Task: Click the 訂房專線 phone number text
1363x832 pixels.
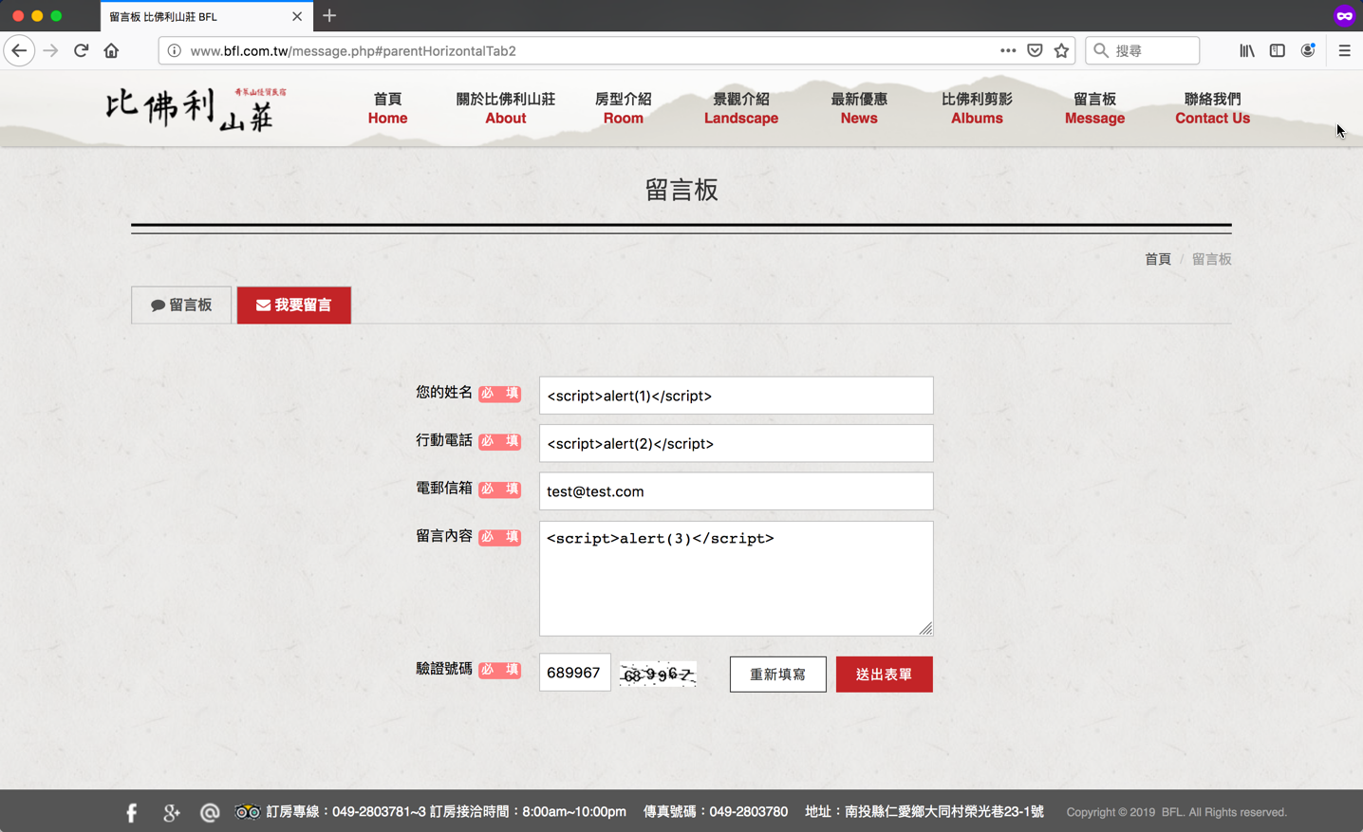Action: point(345,812)
